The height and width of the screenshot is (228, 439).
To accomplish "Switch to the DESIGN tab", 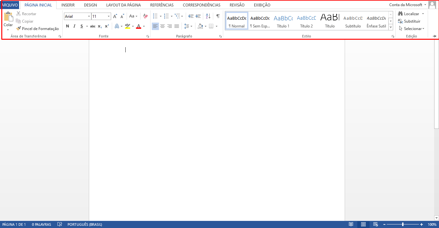I will pos(90,5).
